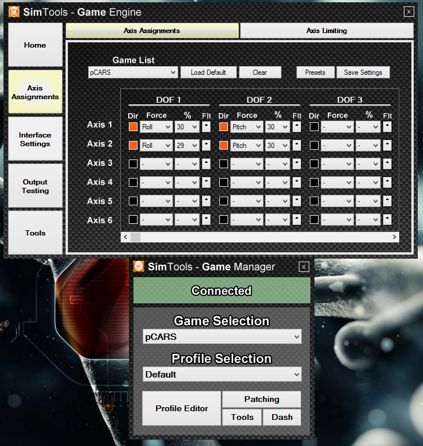Click the SimTools Game Manager title icon
Screen dimensions: 423x446
point(139,267)
